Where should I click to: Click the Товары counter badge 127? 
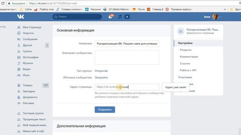46,85
